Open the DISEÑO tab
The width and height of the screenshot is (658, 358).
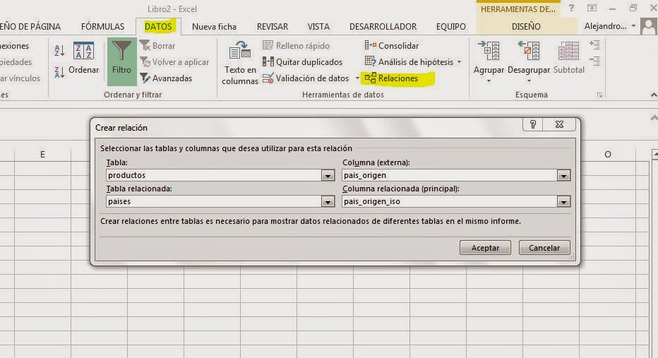point(526,26)
